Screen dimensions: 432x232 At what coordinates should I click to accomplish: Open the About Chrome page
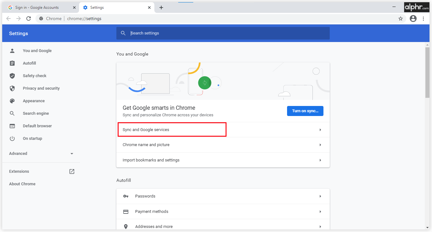(x=22, y=184)
